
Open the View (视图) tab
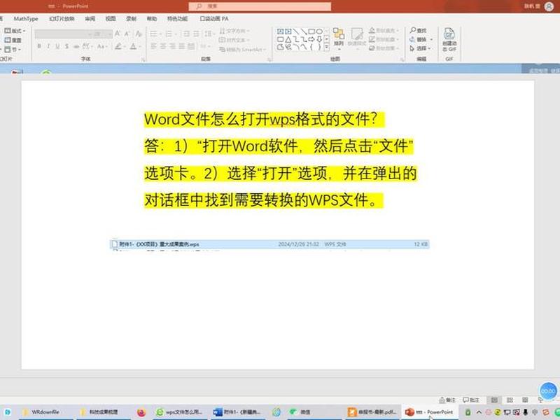tap(111, 19)
